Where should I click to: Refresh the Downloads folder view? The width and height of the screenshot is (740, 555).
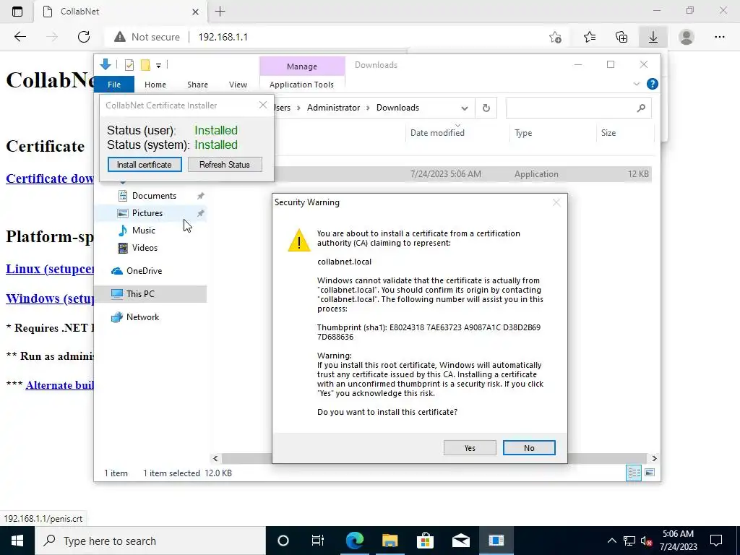pyautogui.click(x=486, y=108)
